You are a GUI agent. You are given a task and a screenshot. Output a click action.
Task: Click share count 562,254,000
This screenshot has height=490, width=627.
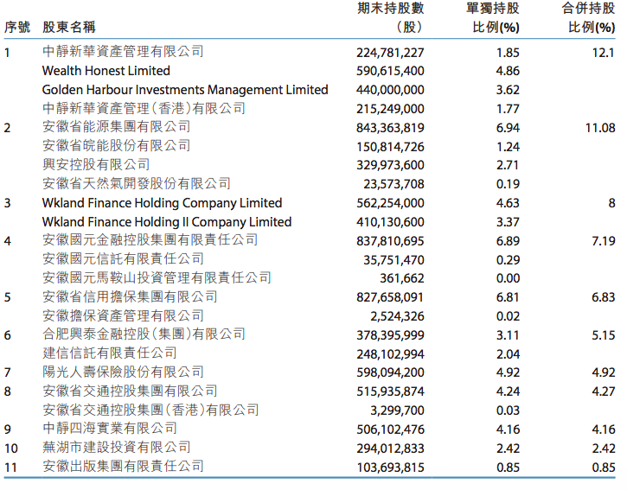(390, 203)
